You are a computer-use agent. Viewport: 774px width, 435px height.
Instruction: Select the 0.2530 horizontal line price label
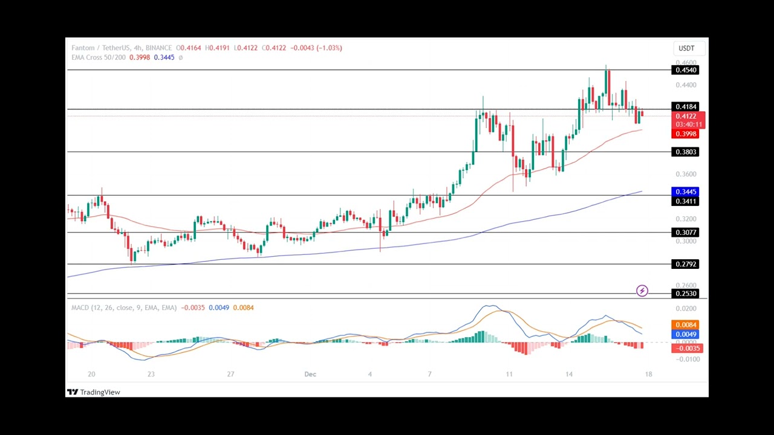pos(686,294)
